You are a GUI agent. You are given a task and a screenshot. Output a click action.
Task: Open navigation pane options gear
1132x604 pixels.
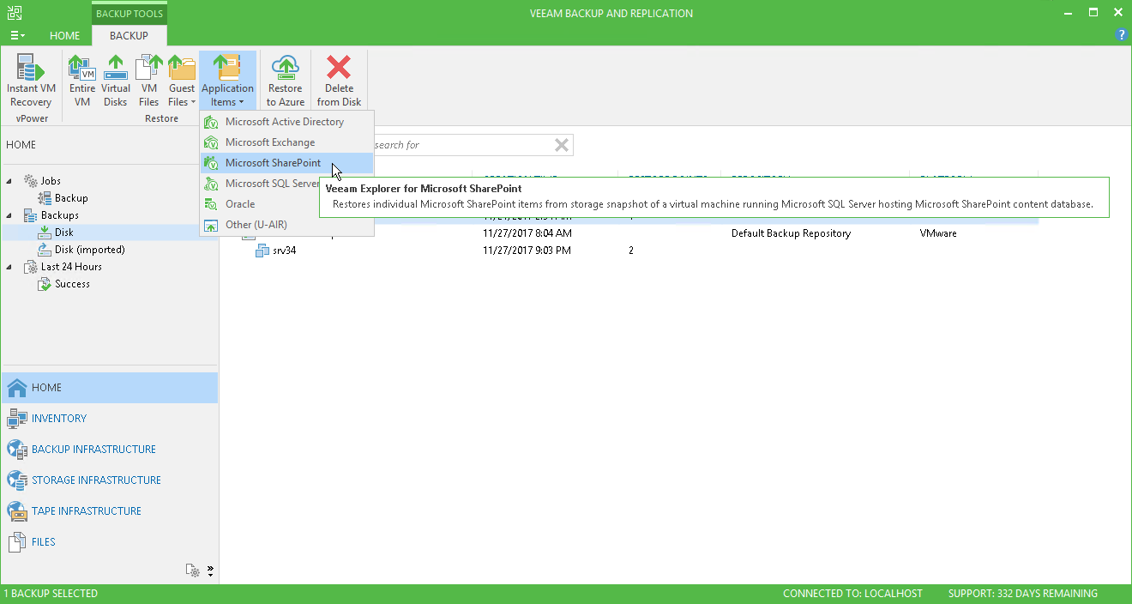tap(193, 571)
